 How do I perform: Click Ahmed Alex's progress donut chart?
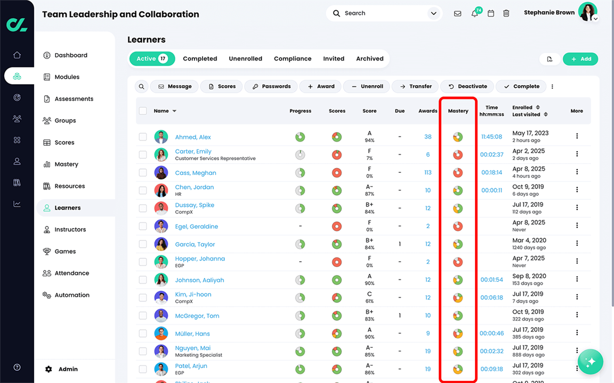point(300,137)
